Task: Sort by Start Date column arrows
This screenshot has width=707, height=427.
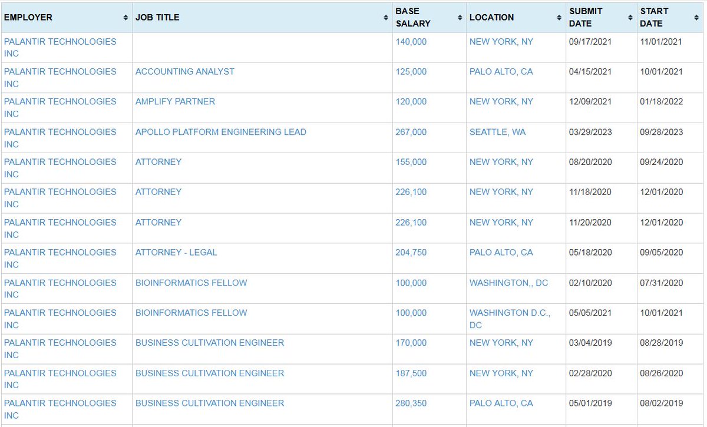Action: point(696,18)
